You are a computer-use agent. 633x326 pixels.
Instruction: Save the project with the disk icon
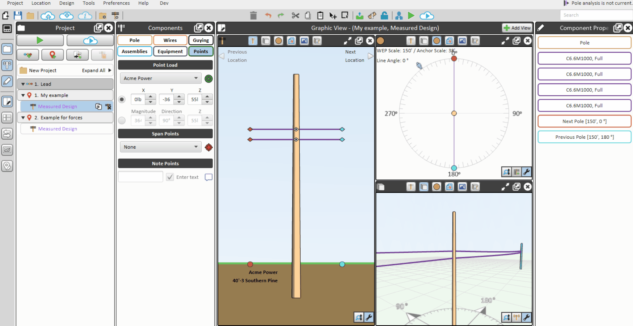point(18,15)
